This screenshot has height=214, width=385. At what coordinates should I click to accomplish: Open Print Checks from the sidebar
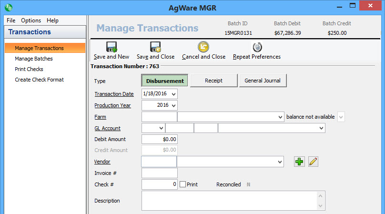click(29, 69)
